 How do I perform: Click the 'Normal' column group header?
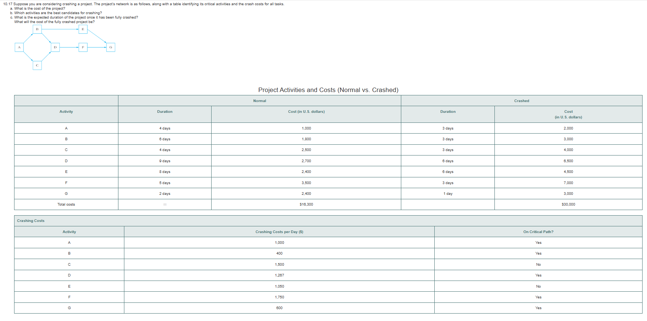(259, 101)
